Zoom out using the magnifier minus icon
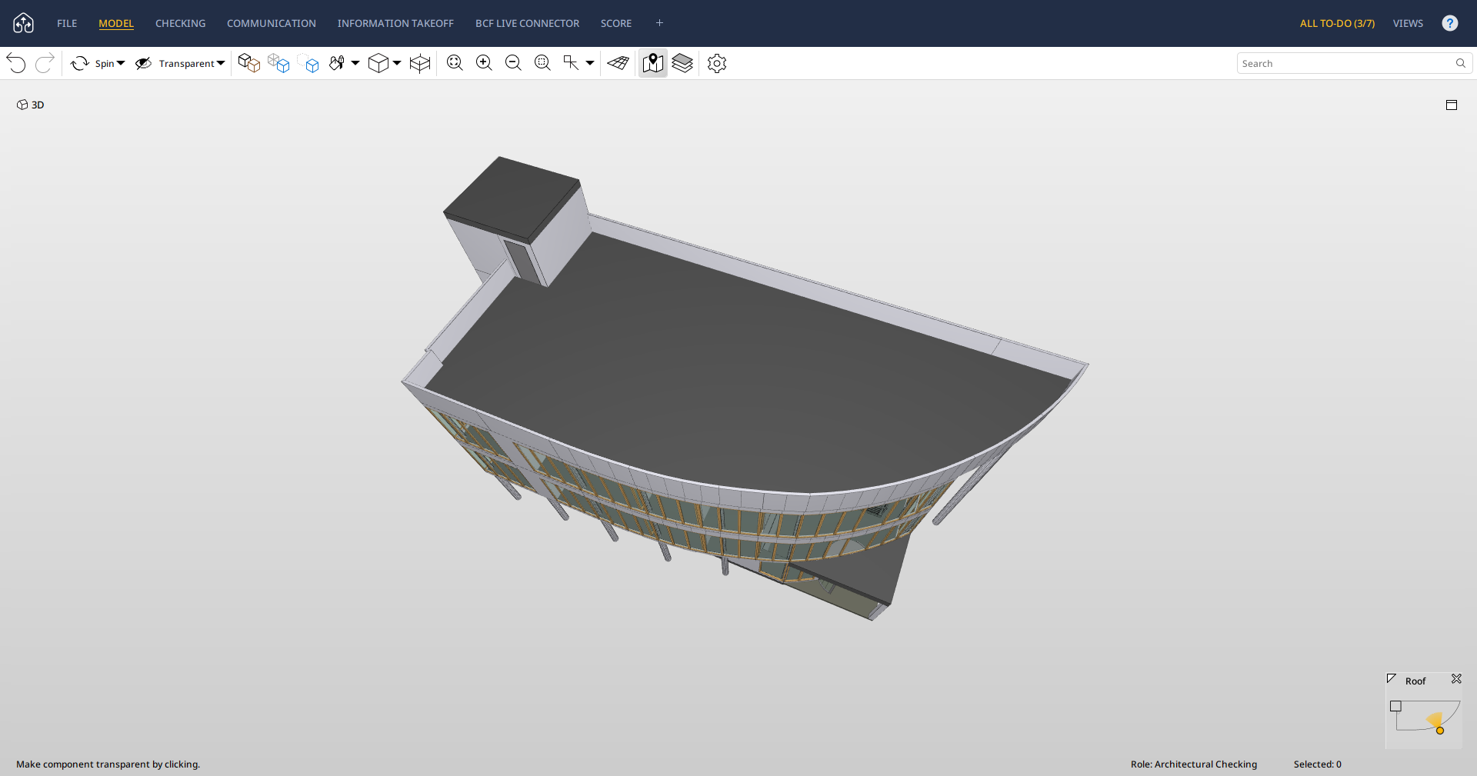Viewport: 1477px width, 776px height. [513, 63]
